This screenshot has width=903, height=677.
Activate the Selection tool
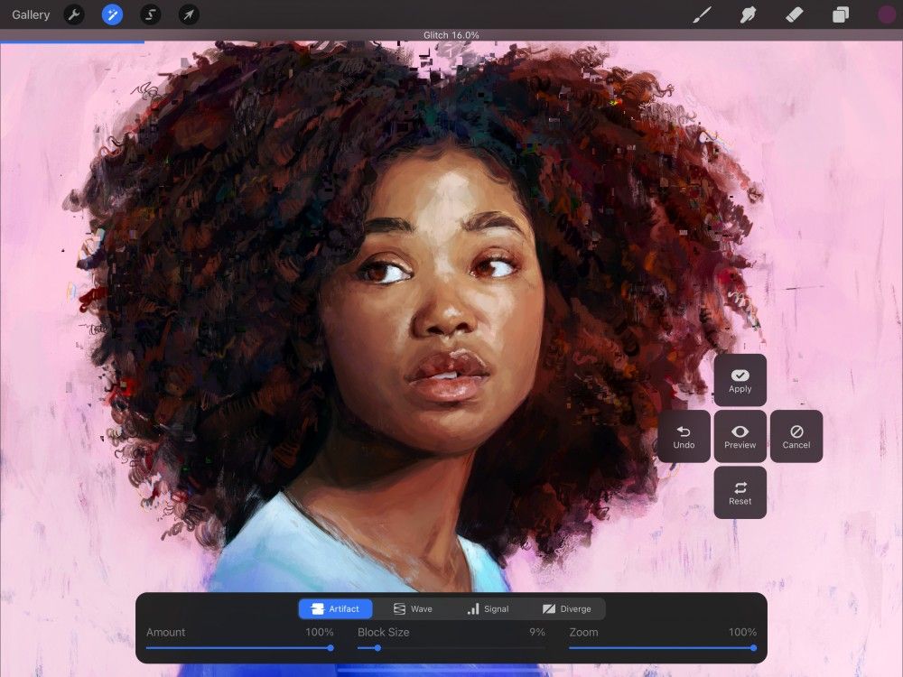[150, 14]
